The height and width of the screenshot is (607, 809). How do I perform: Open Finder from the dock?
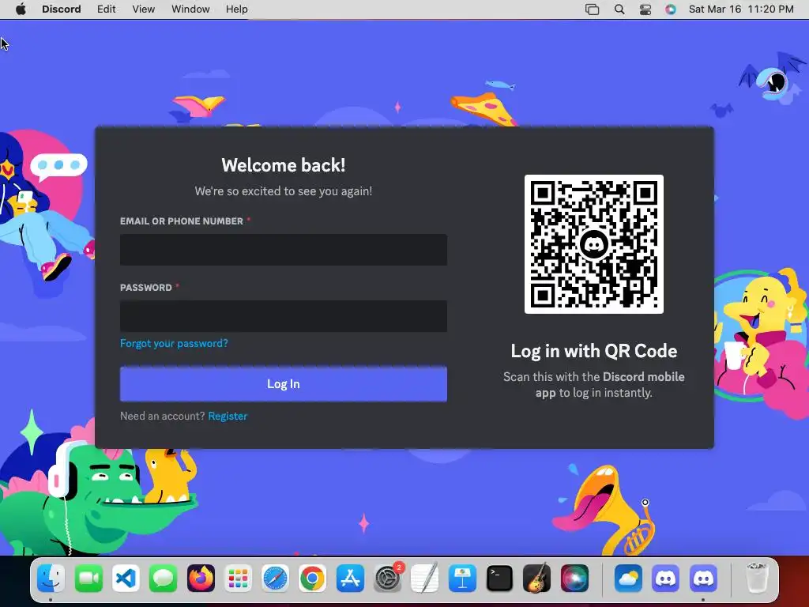pos(51,578)
